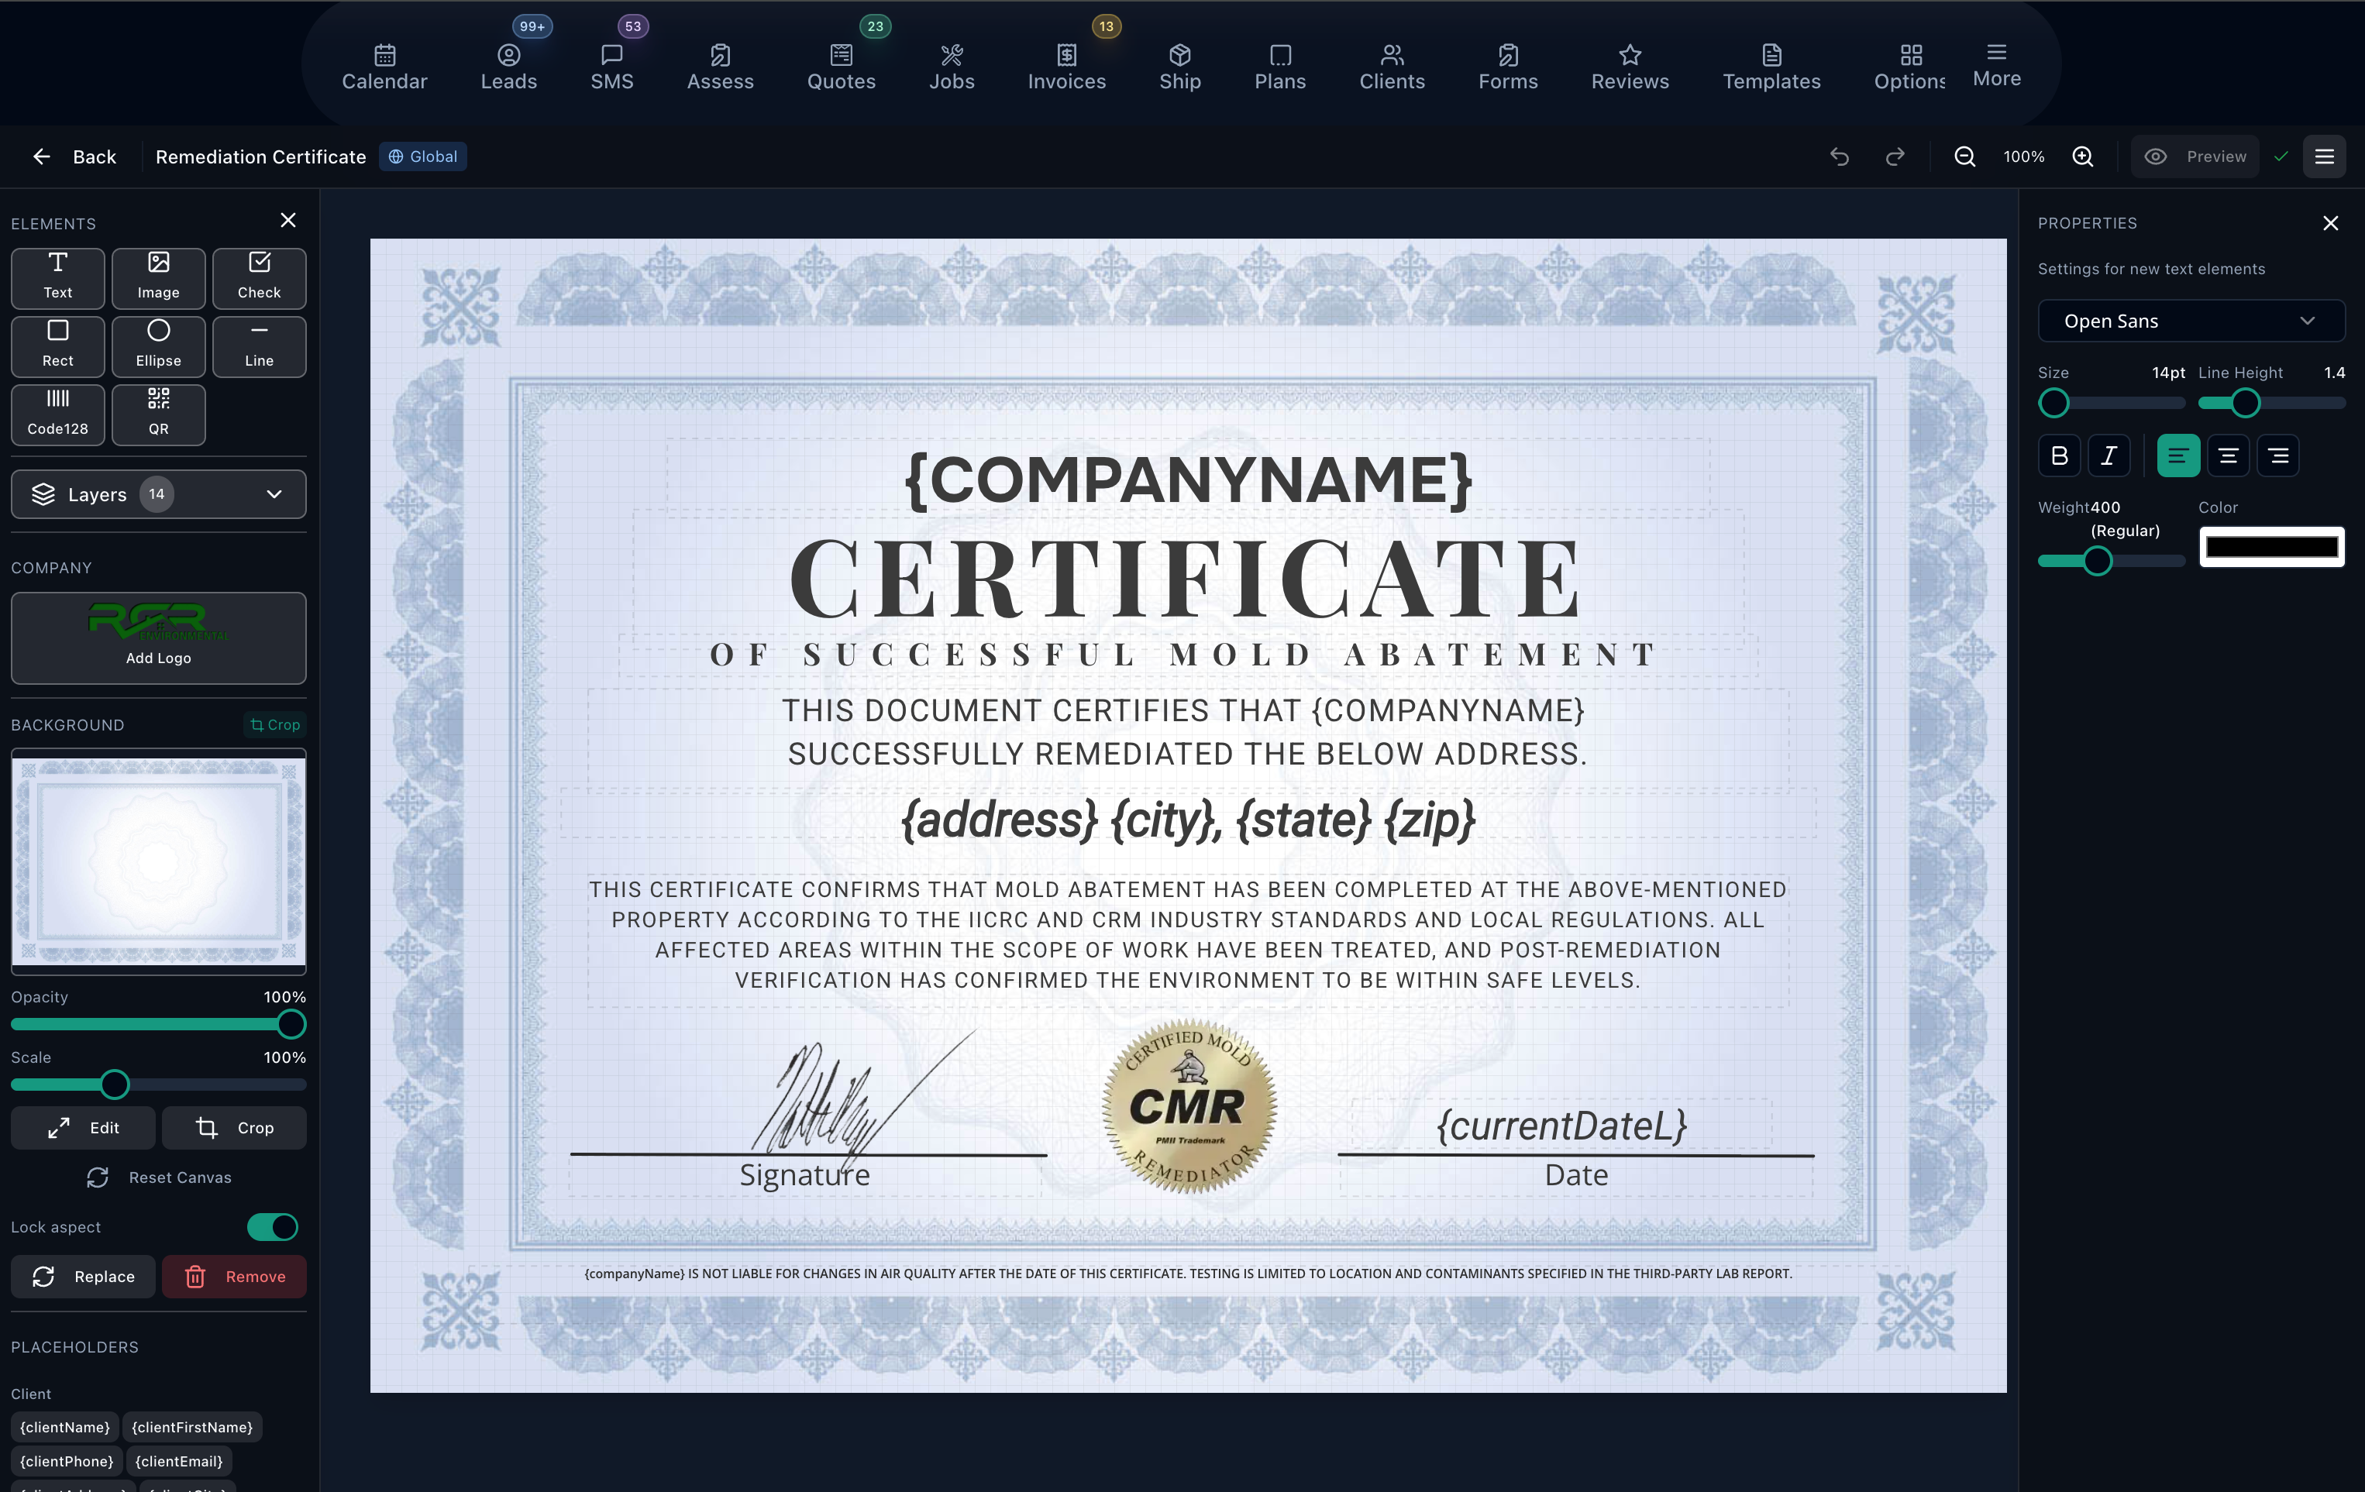Click the Crop button below Scale
Image resolution: width=2365 pixels, height=1492 pixels.
pyautogui.click(x=234, y=1128)
